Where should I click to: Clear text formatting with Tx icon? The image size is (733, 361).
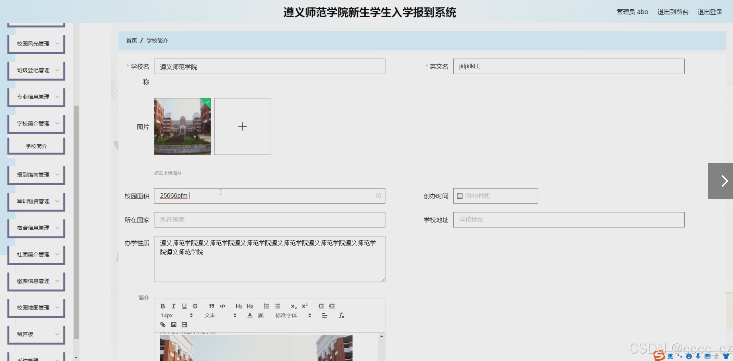tap(341, 315)
